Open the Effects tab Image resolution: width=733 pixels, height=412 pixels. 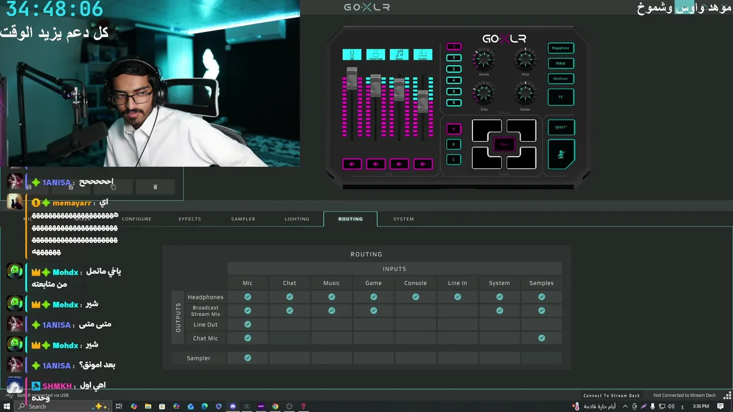pos(190,219)
